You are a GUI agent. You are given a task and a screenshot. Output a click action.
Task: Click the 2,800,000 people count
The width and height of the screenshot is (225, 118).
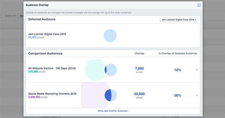click(38, 97)
